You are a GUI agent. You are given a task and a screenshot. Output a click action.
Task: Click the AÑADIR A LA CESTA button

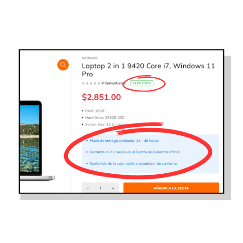click(x=171, y=188)
